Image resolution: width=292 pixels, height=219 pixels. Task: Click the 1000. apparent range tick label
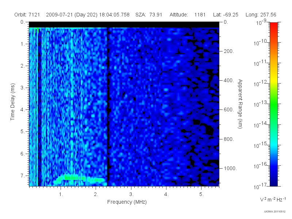(x=230, y=168)
